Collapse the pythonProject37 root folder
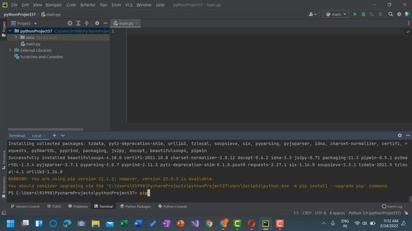 click(x=10, y=31)
